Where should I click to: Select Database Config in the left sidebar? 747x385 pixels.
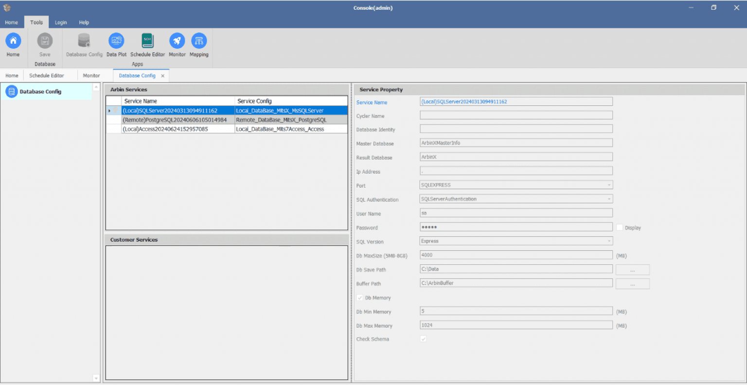pos(41,91)
